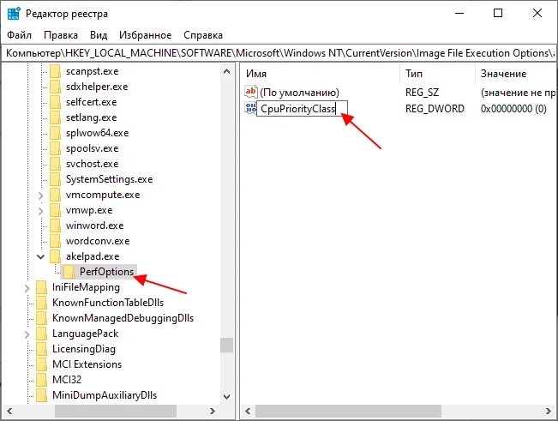The width and height of the screenshot is (558, 421).
Task: Click the folder icon next to LanguagePack
Action: coord(41,334)
